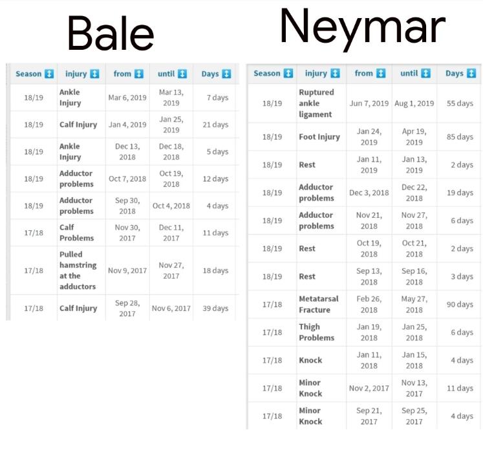The width and height of the screenshot is (483, 452).
Task: Click the injury sort icon in Neymar table
Action: [x=335, y=73]
